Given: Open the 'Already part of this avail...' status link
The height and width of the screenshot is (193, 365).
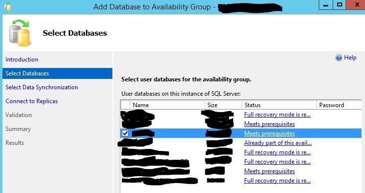Looking at the screenshot, I should [277, 143].
